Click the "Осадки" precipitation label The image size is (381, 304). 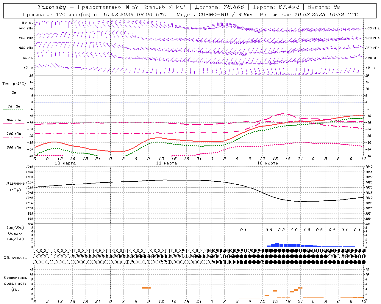click(15, 233)
